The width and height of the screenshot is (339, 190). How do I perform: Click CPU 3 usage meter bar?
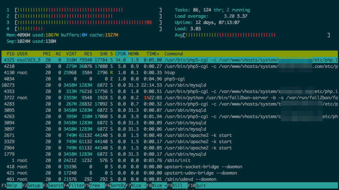[x=88, y=23]
